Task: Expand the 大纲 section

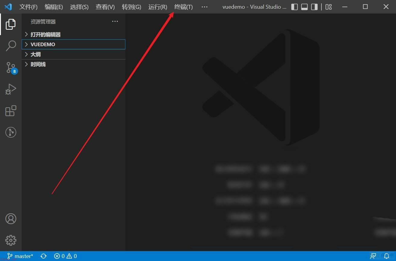Action: click(x=74, y=54)
